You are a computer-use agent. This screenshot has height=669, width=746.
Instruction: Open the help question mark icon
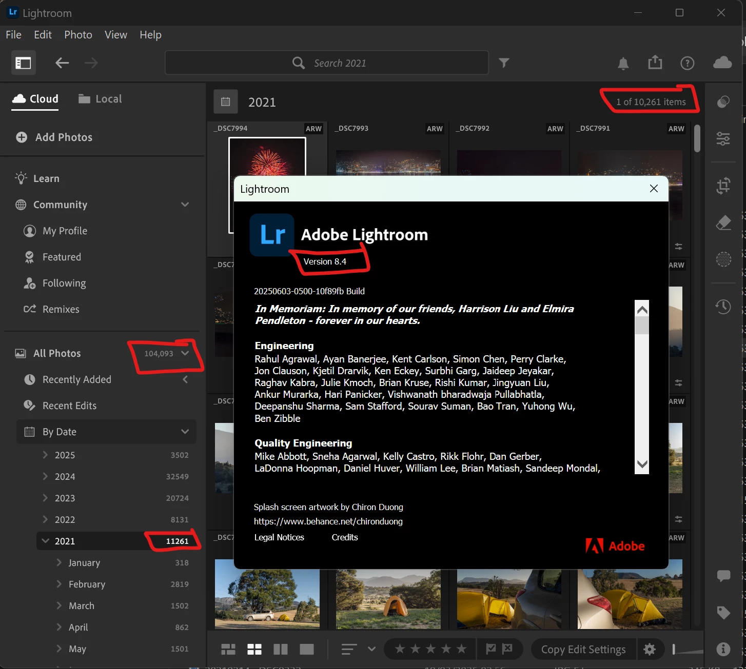[688, 63]
